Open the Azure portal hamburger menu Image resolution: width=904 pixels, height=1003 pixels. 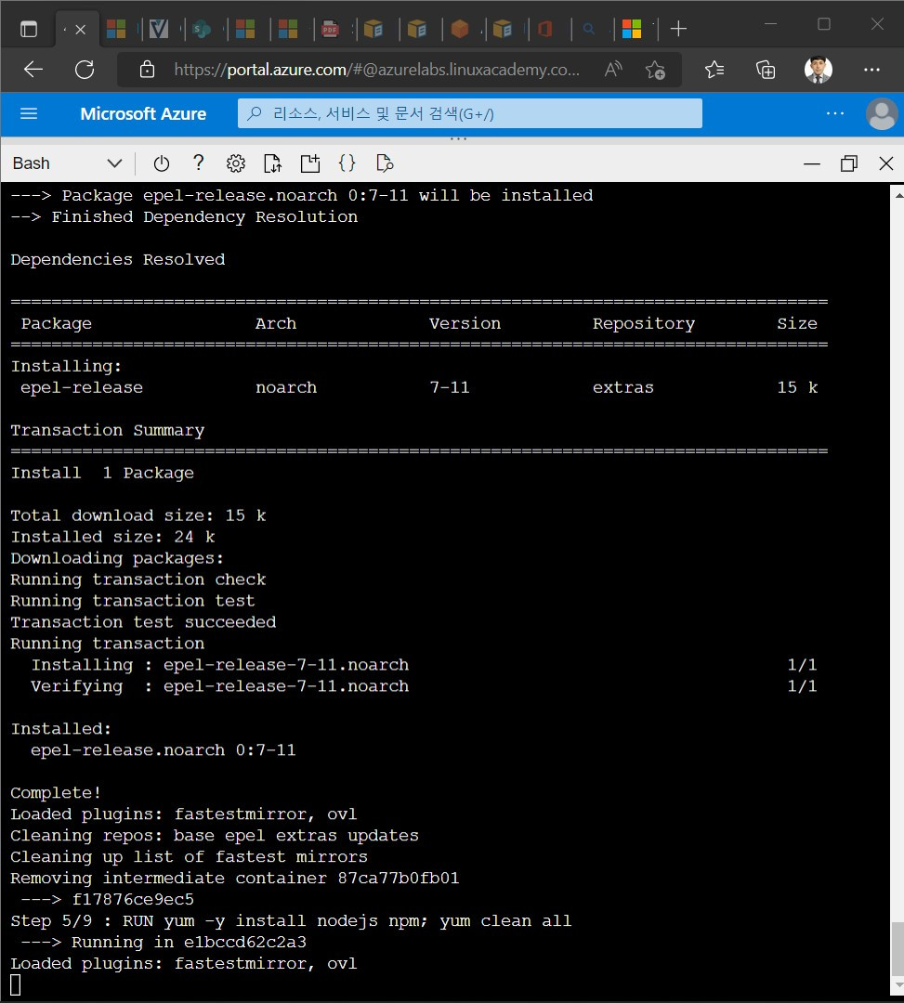pyautogui.click(x=29, y=114)
